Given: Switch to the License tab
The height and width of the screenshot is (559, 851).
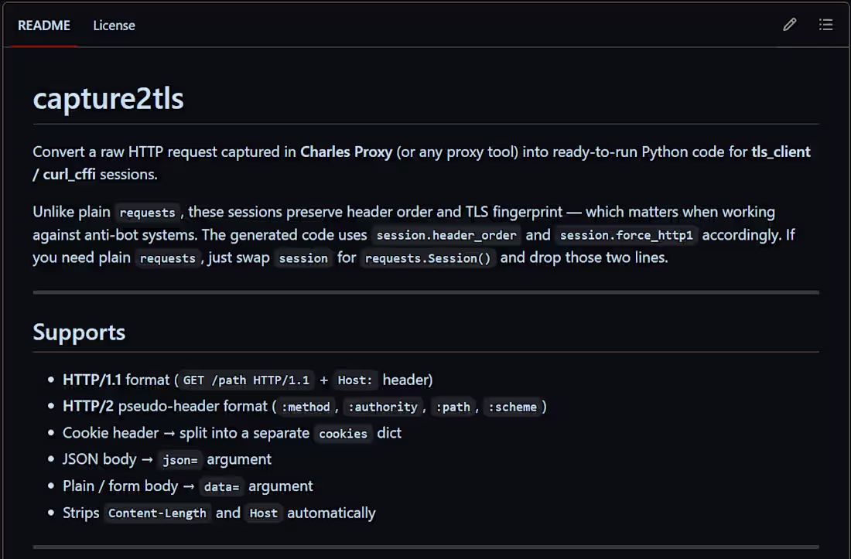Looking at the screenshot, I should pyautogui.click(x=114, y=26).
